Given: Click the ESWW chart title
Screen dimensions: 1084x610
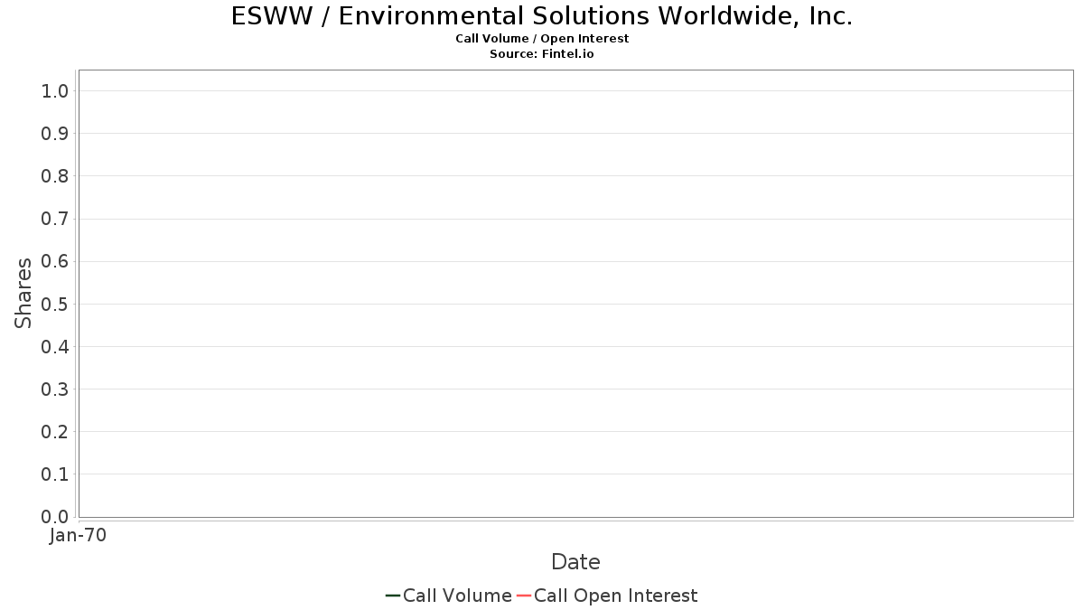Looking at the screenshot, I should click(542, 16).
